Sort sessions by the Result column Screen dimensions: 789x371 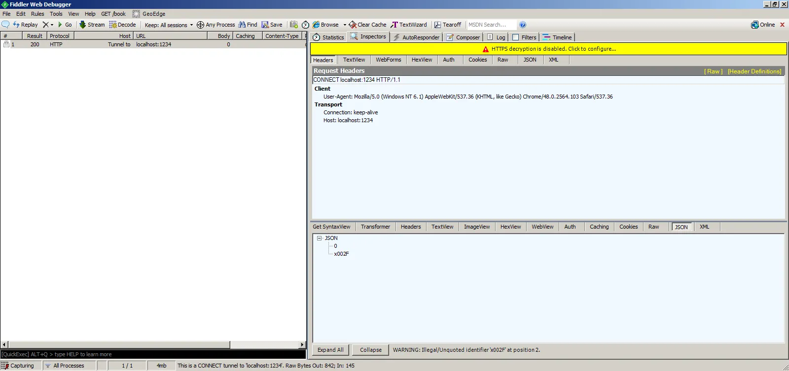pyautogui.click(x=35, y=36)
